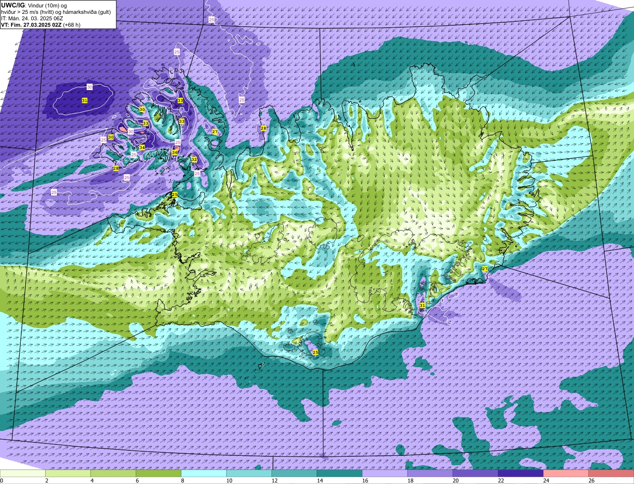Select the 6–8 m/s olive green legend swatch
Viewport: 634px width, 484px height.
click(x=158, y=473)
